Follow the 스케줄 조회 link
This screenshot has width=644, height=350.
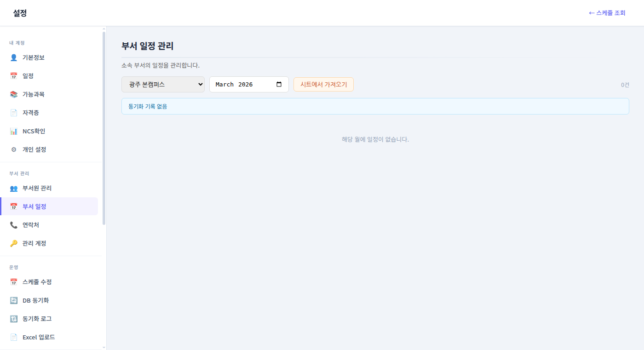(x=607, y=12)
